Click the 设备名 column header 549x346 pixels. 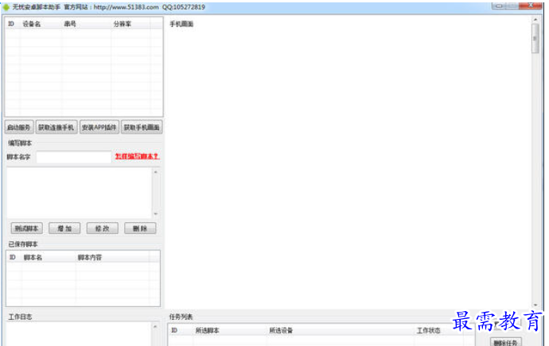pos(32,24)
